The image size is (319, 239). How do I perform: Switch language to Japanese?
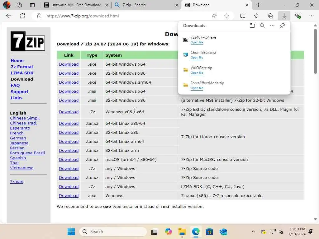19,143
